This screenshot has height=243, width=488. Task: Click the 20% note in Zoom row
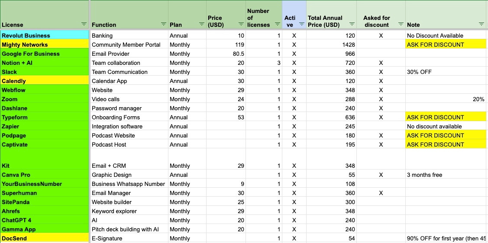click(446, 99)
